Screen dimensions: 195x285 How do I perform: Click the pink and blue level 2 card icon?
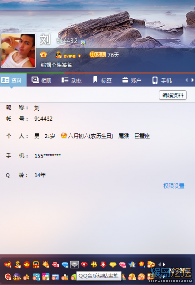click(x=46, y=277)
